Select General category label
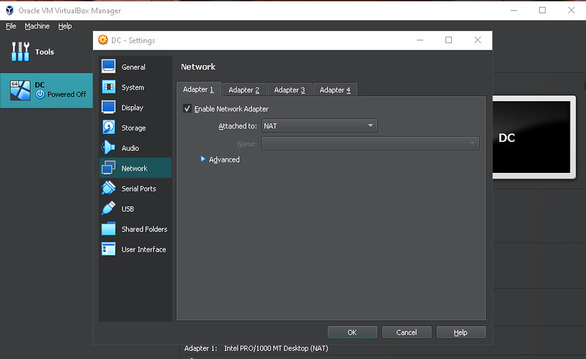Image resolution: width=586 pixels, height=359 pixels. click(133, 67)
